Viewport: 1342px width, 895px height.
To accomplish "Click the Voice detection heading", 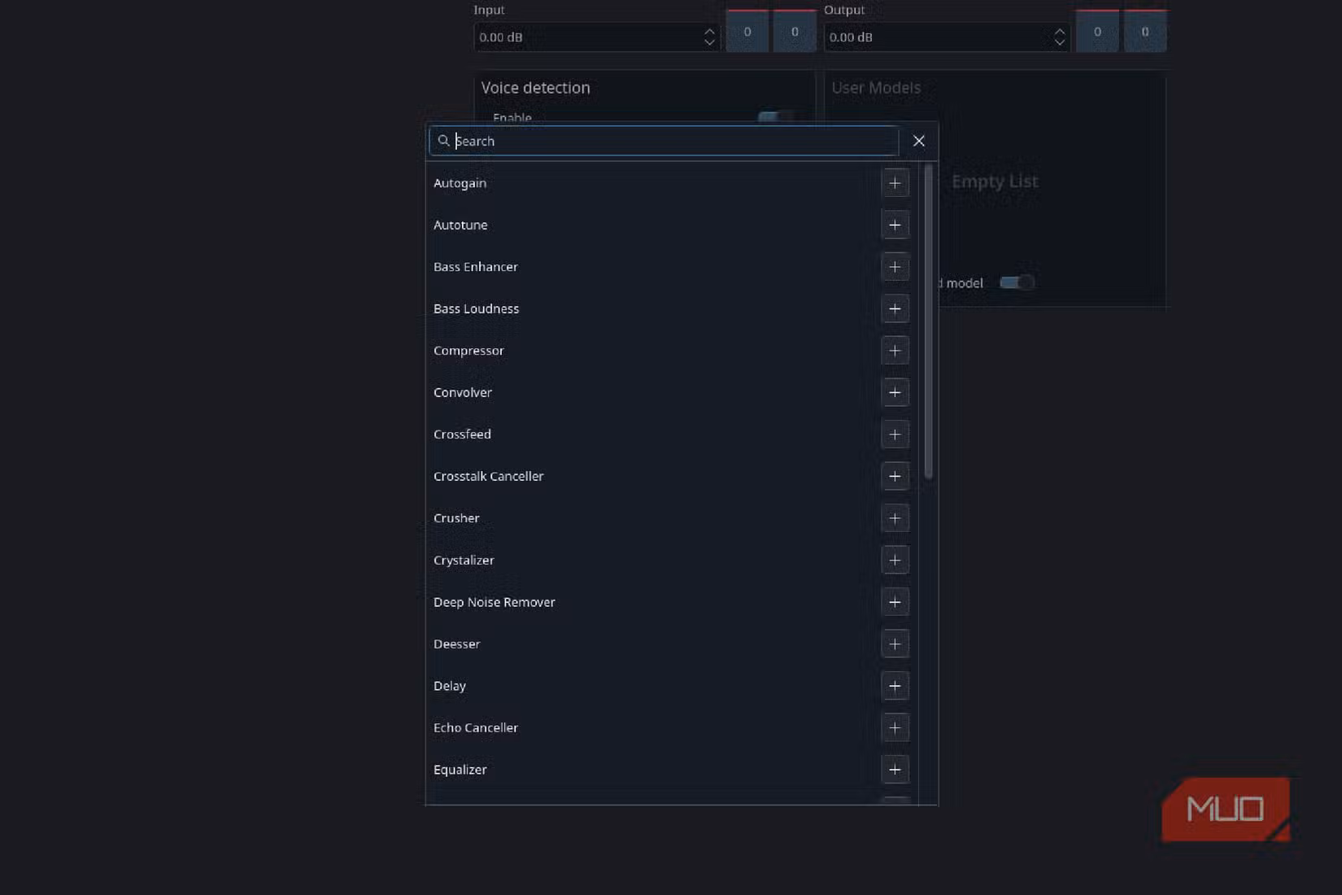I will [535, 88].
